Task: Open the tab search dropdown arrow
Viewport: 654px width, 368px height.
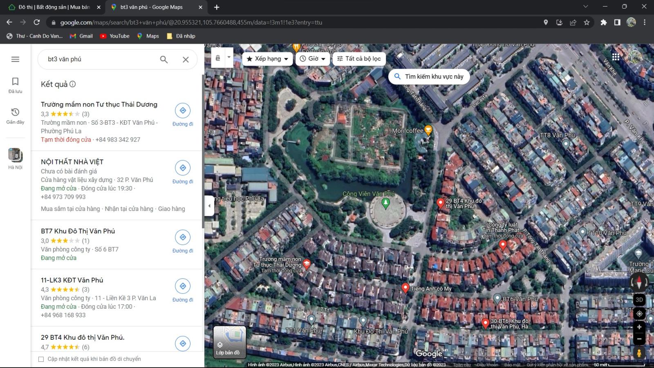Action: (585, 7)
